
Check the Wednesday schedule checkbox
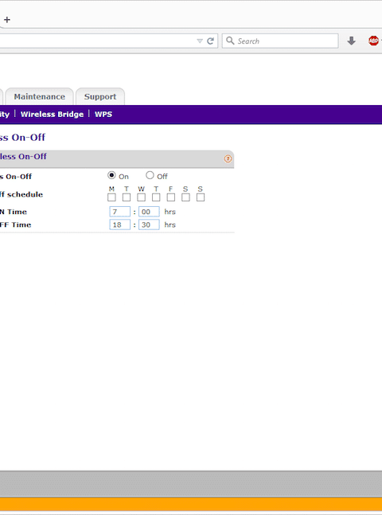click(141, 197)
